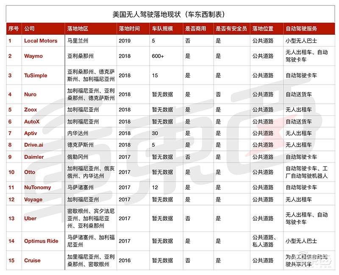This screenshot has width=339, height=275.
Task: Select the 无人出租车 service cell for Zoox
Action: tap(297, 110)
